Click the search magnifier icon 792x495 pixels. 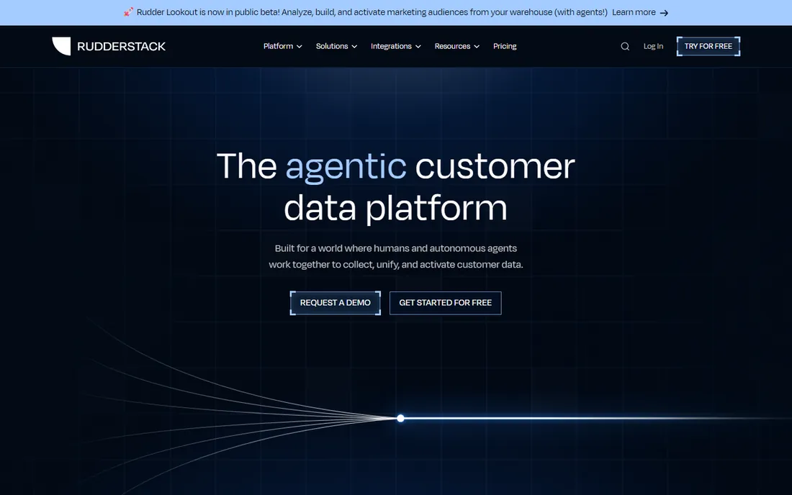[x=625, y=47]
